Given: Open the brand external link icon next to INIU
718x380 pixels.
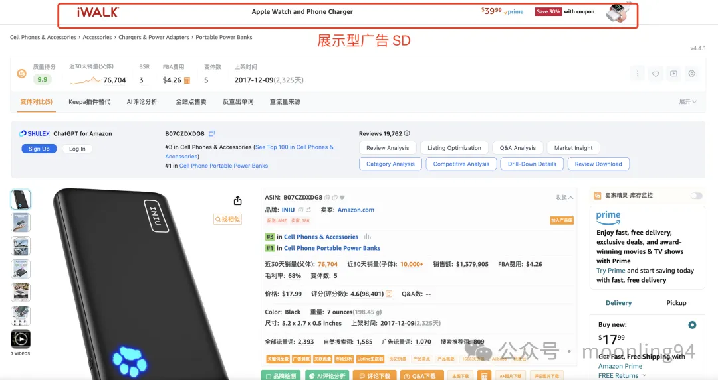Looking at the screenshot, I should 308,210.
